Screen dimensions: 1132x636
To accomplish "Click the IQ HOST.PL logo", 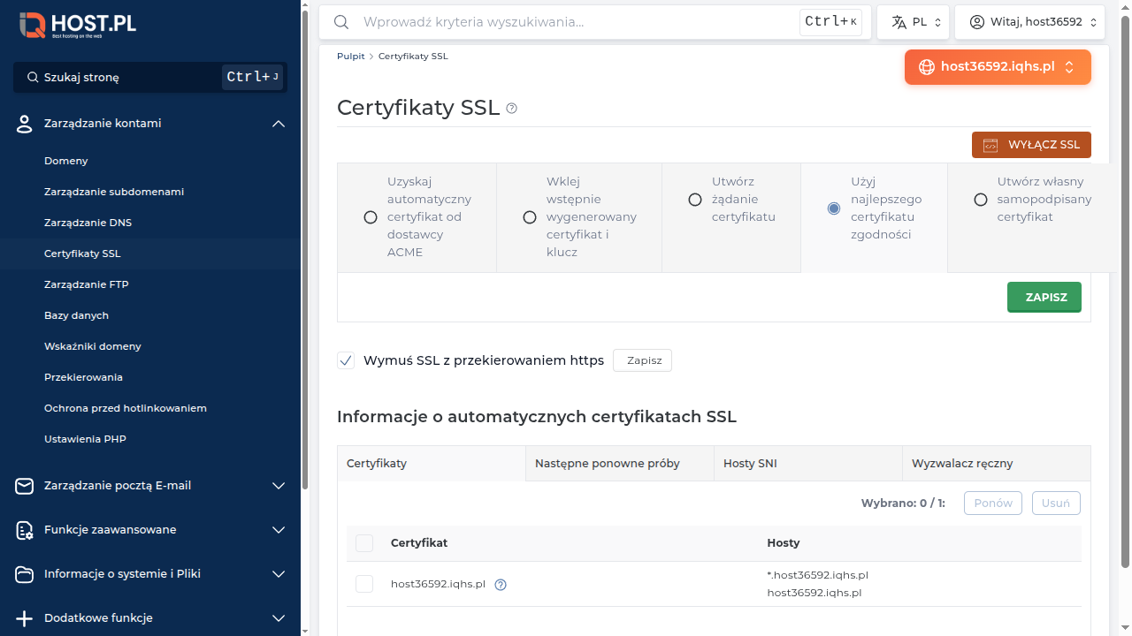I will 78,24.
